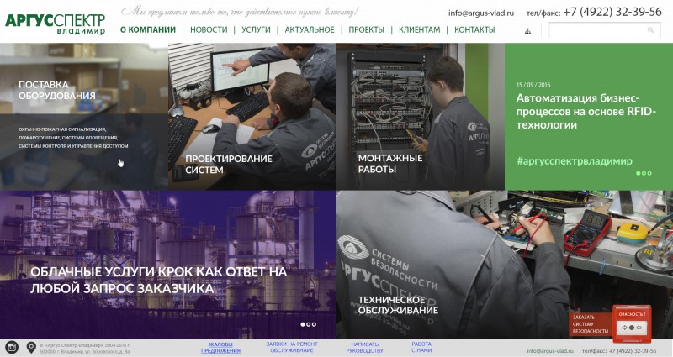Screen dimensions: 673x357
Task: Click the header phone number +7 (4922) 32-39-56
Action: pyautogui.click(x=612, y=12)
